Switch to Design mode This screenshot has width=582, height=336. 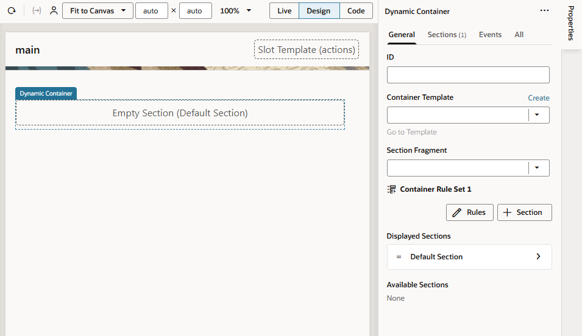[x=319, y=11]
